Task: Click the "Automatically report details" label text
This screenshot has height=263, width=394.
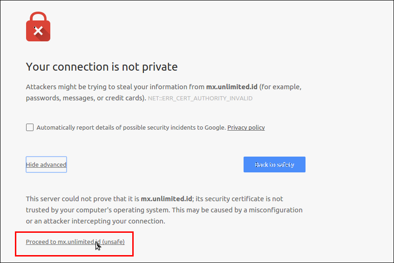Action: tap(79, 128)
